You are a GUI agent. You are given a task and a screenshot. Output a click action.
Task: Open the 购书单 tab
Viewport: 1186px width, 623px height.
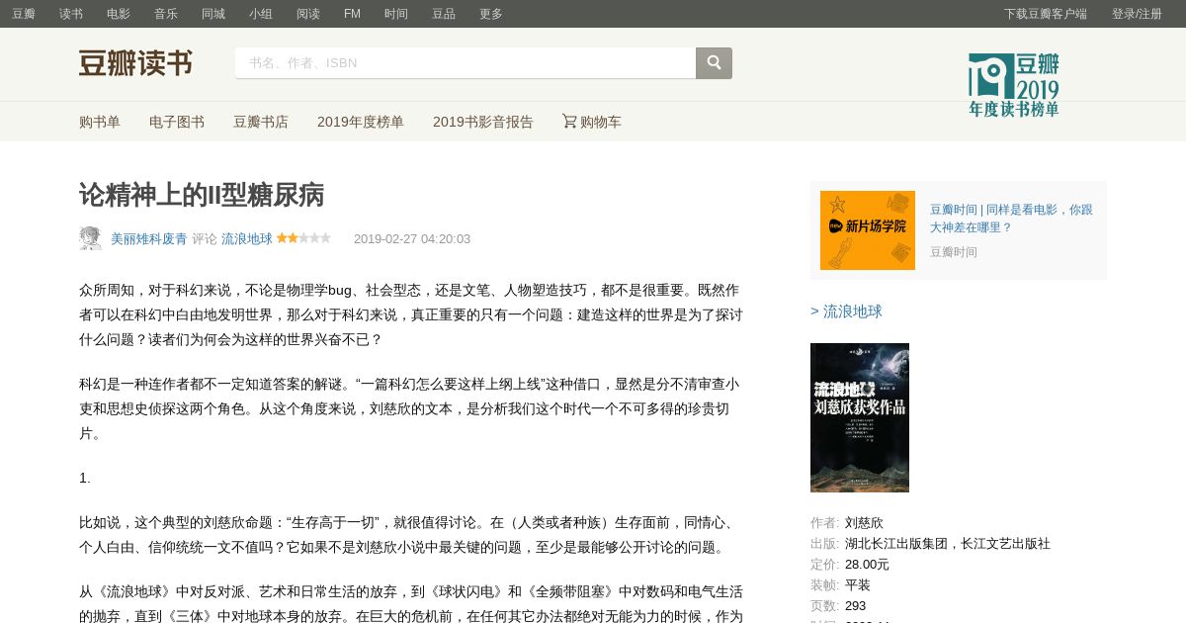pyautogui.click(x=100, y=122)
